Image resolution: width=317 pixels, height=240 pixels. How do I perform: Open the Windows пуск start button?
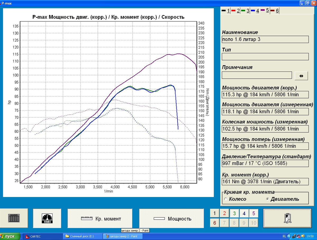click(x=11, y=236)
